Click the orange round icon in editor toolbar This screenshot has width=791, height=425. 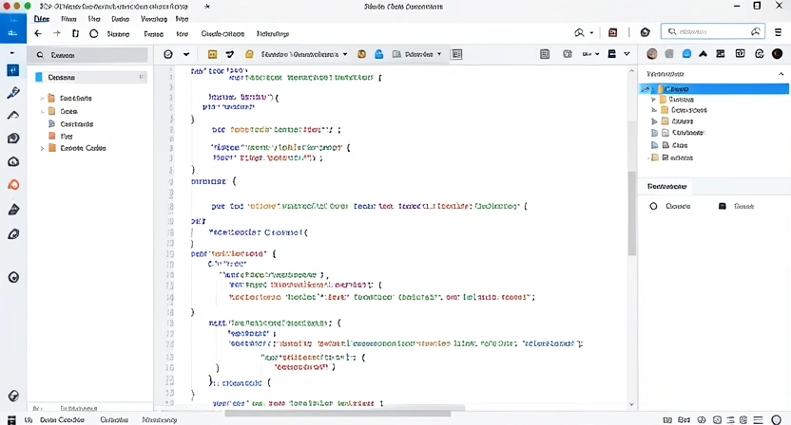tap(361, 54)
